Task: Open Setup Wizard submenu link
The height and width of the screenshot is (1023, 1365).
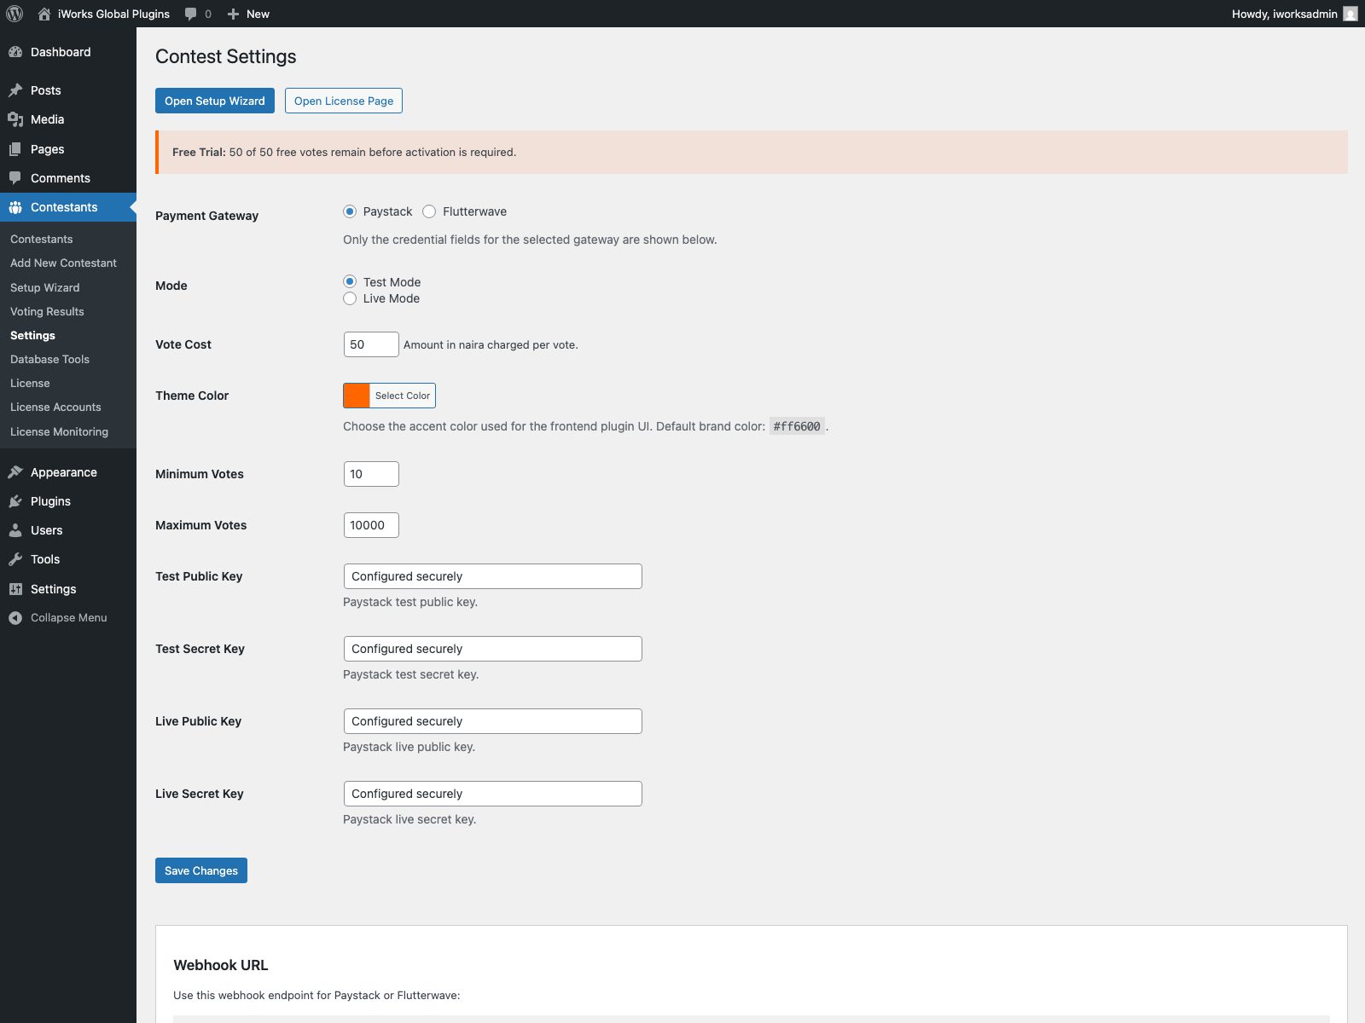Action: [x=44, y=287]
